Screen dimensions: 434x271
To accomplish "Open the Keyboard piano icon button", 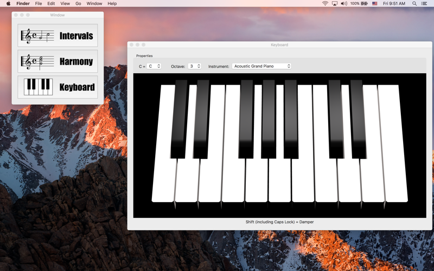I will coord(58,87).
